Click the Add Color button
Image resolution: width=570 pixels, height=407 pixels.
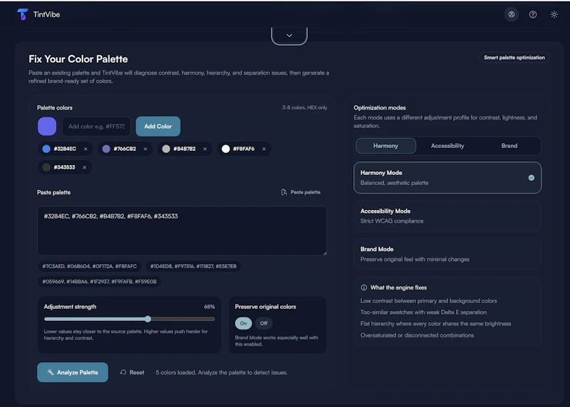click(157, 127)
